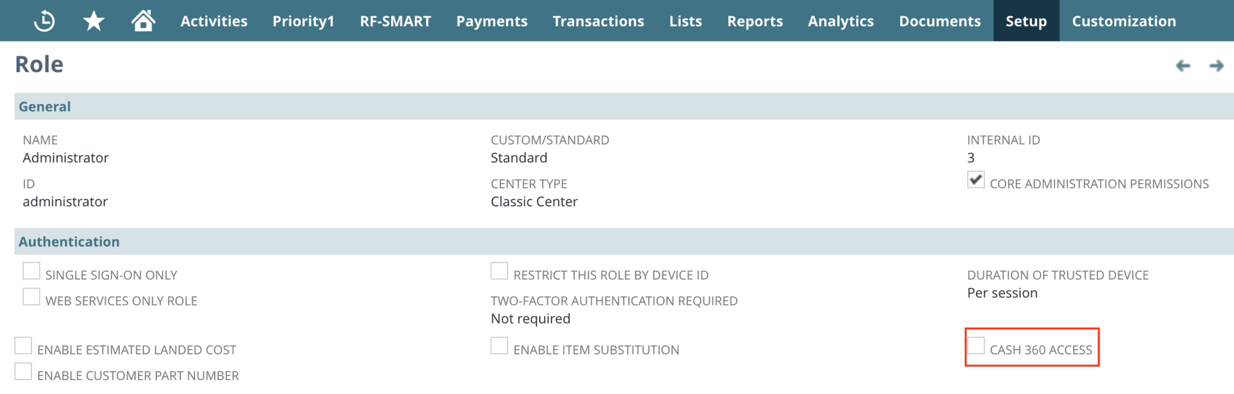Open the Setup menu
This screenshot has height=394, width=1234.
[x=1026, y=21]
